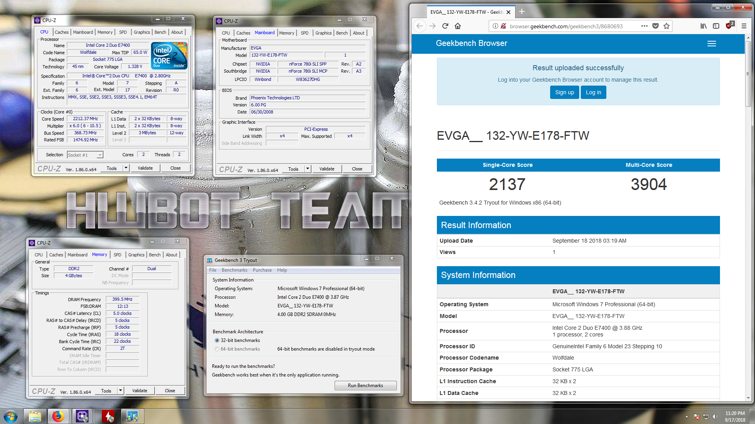The height and width of the screenshot is (424, 755).
Task: Click the browser vertical scrollbar thumb
Action: click(748, 73)
